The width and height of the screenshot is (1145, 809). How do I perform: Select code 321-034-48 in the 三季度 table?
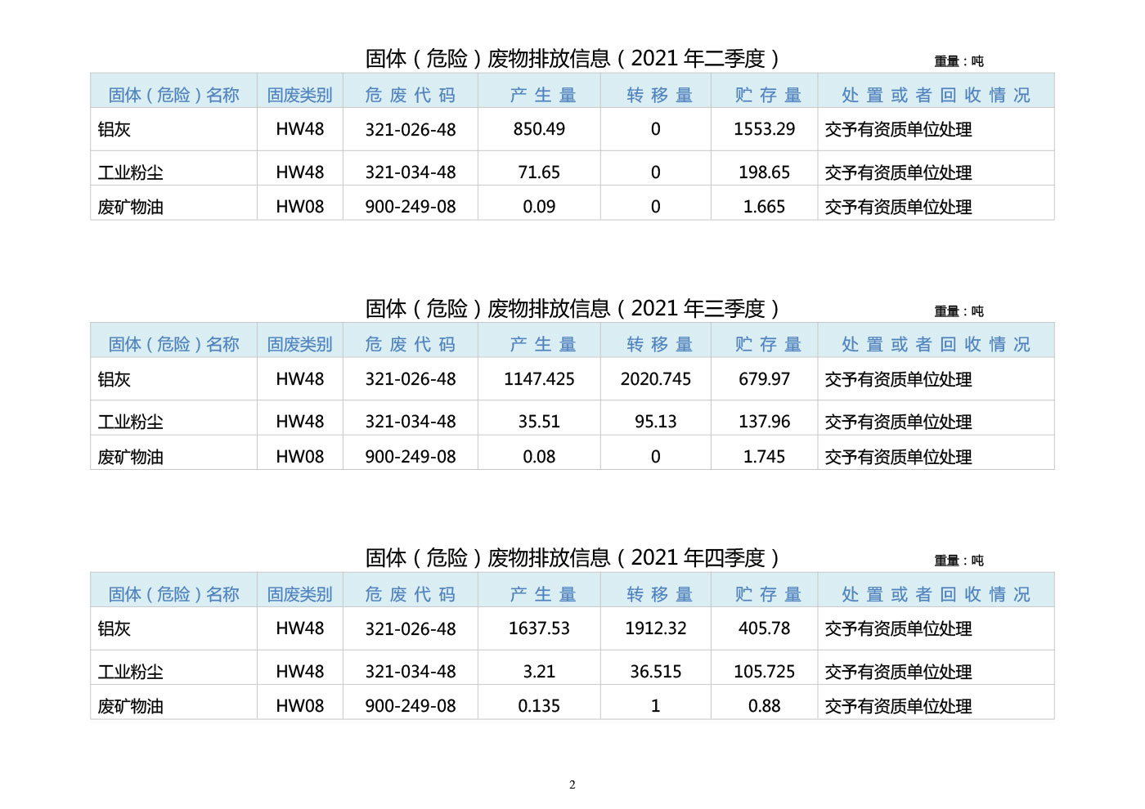[411, 422]
